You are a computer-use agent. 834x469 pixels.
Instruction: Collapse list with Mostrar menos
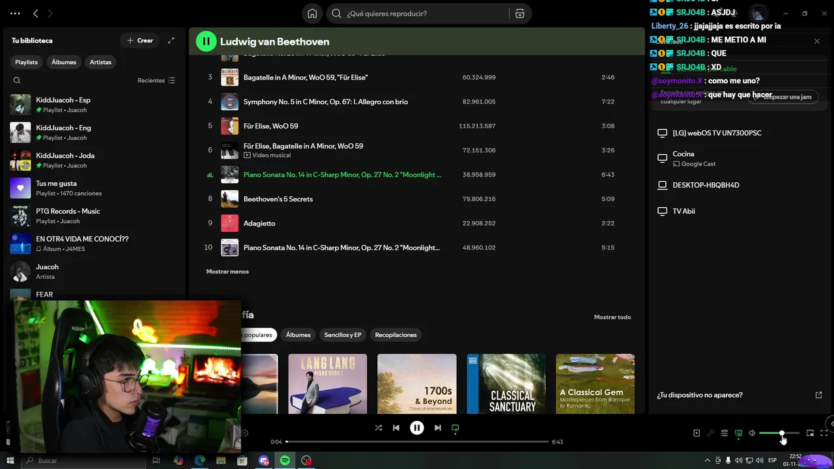tap(227, 272)
